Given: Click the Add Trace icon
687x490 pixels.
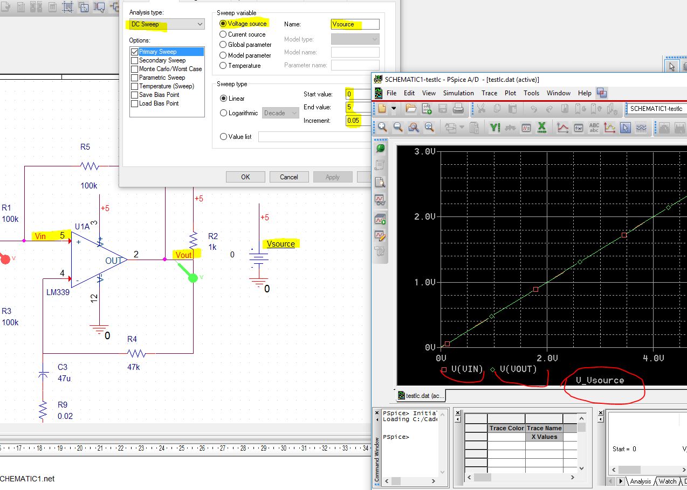Looking at the screenshot, I should (562, 128).
